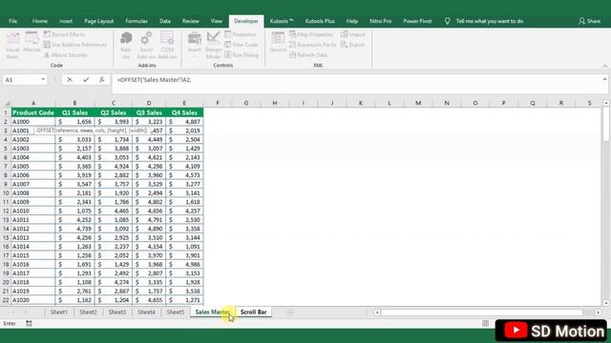Click the Share button

(589, 21)
